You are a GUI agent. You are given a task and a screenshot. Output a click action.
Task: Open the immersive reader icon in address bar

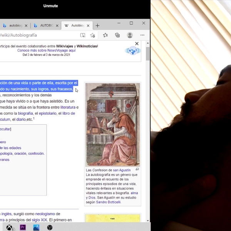click(x=83, y=35)
